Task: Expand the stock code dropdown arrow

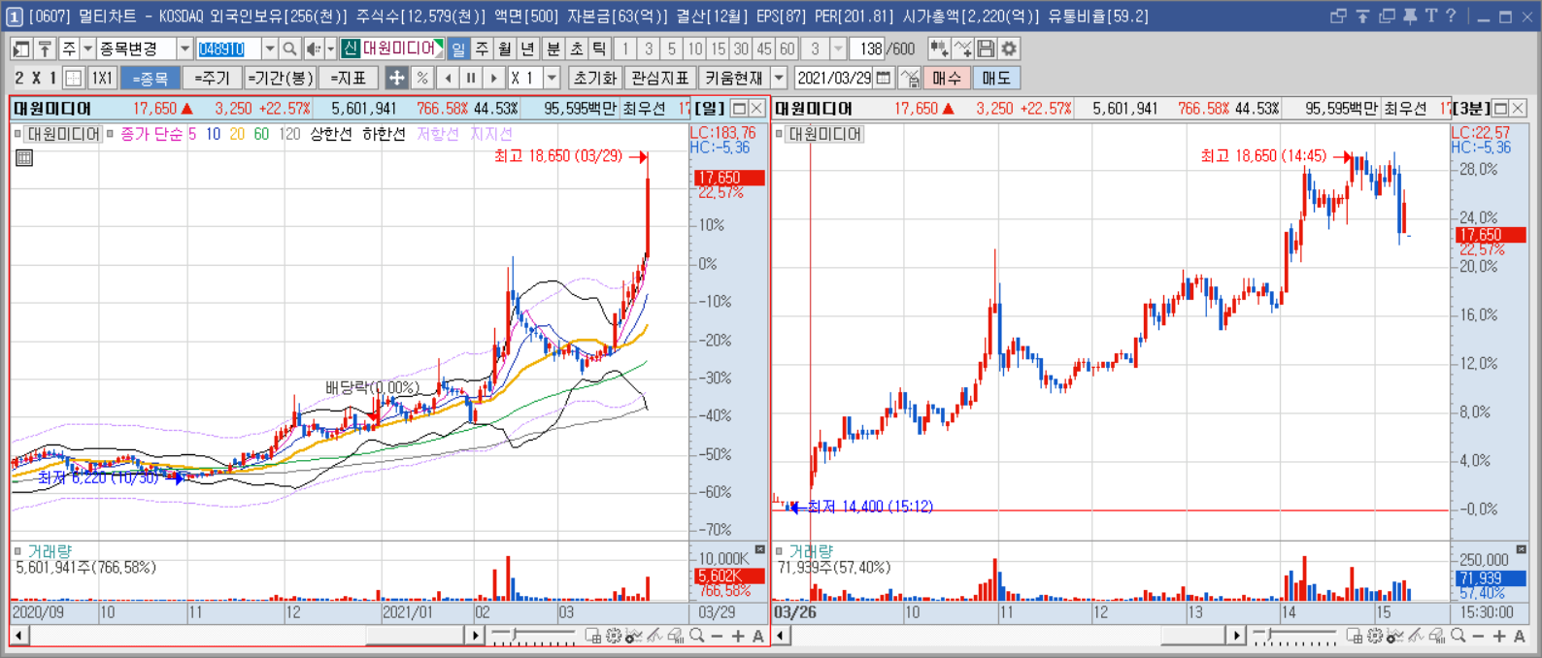Action: click(270, 49)
